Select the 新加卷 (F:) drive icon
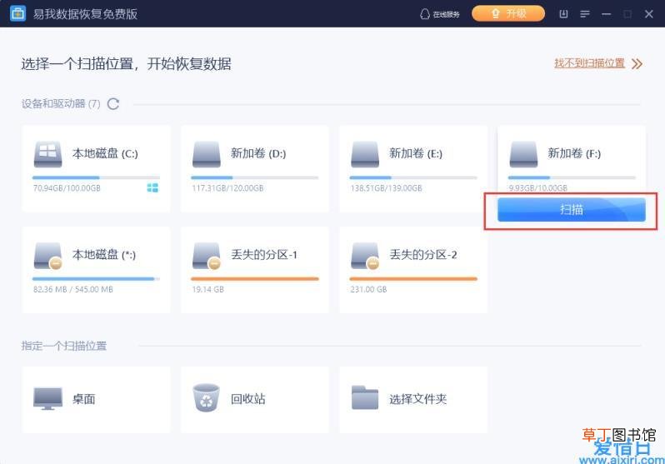Screen dimensions: 665x464 523,154
